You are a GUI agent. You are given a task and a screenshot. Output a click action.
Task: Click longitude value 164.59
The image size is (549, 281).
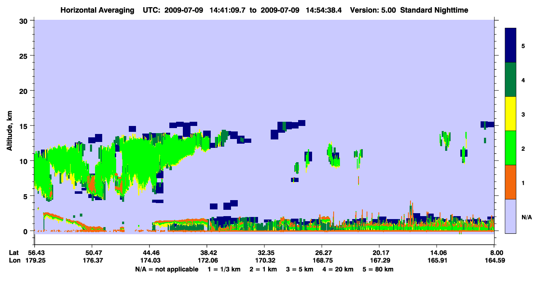coord(495,260)
